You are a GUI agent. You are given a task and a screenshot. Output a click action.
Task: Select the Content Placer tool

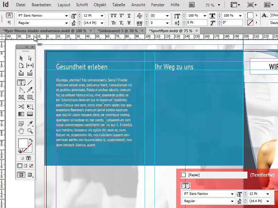30,73
